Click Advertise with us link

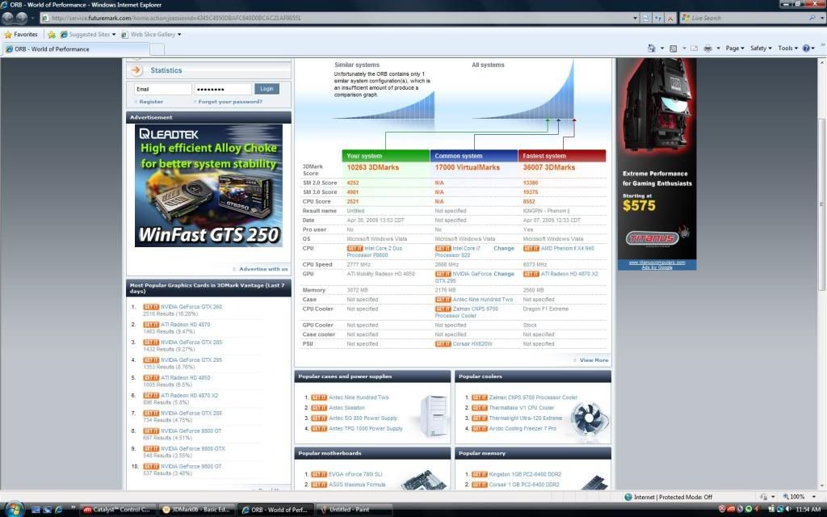pos(263,268)
